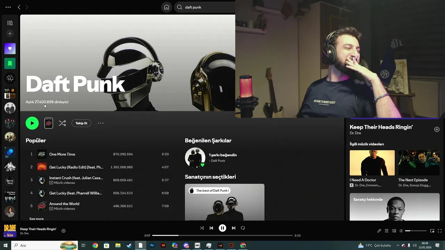Screen dimensions: 445x250
Task: Add current song with bottom bar plus icon
Action: coord(63,231)
